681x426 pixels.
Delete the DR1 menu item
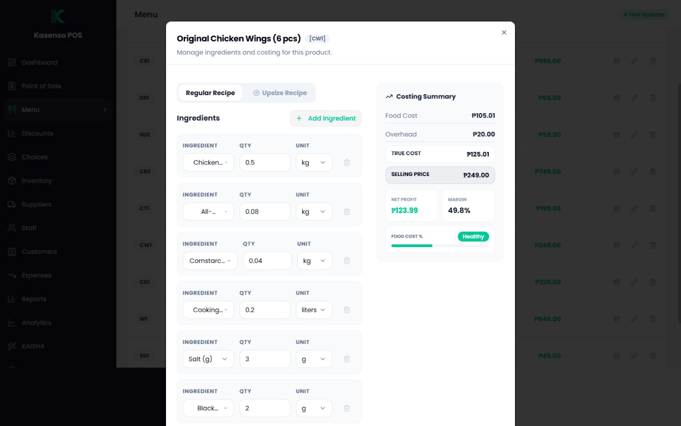tap(652, 98)
